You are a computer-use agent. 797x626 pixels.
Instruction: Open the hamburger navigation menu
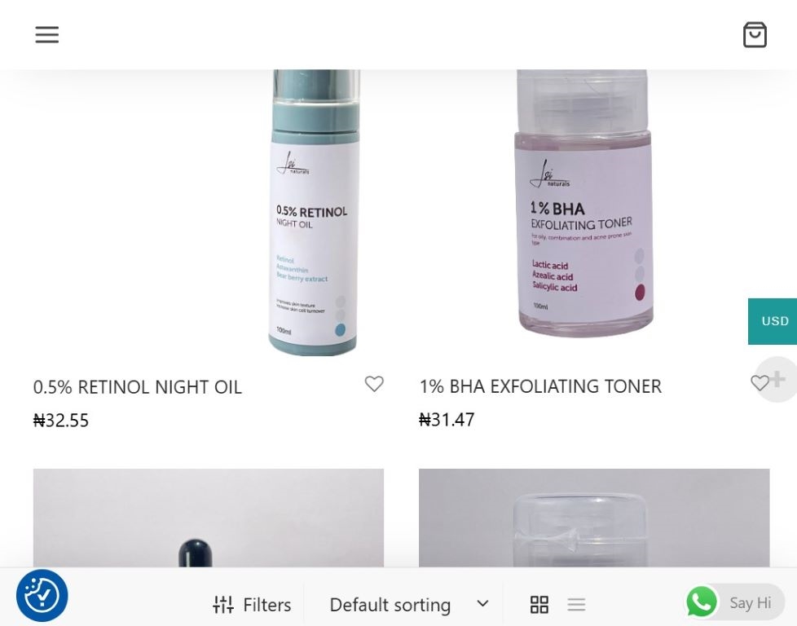click(46, 34)
